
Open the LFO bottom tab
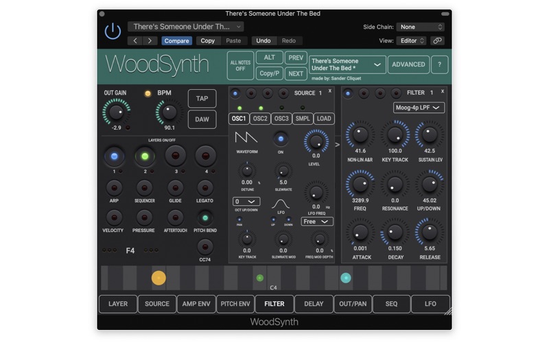pos(430,304)
